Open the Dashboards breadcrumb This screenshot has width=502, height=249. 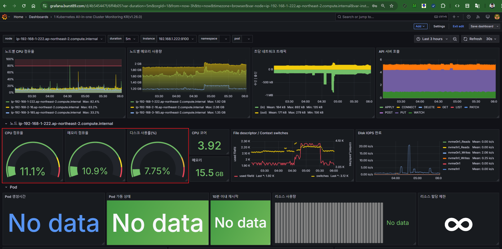click(x=39, y=17)
